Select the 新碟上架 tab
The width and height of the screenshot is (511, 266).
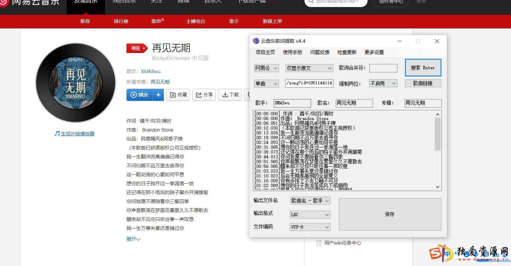pyautogui.click(x=272, y=21)
